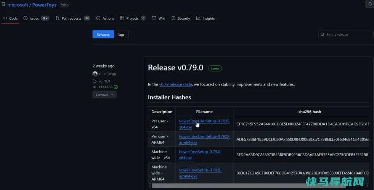Select hash starting with B93017C2
This screenshot has height=190, width=374.
pos(303,173)
